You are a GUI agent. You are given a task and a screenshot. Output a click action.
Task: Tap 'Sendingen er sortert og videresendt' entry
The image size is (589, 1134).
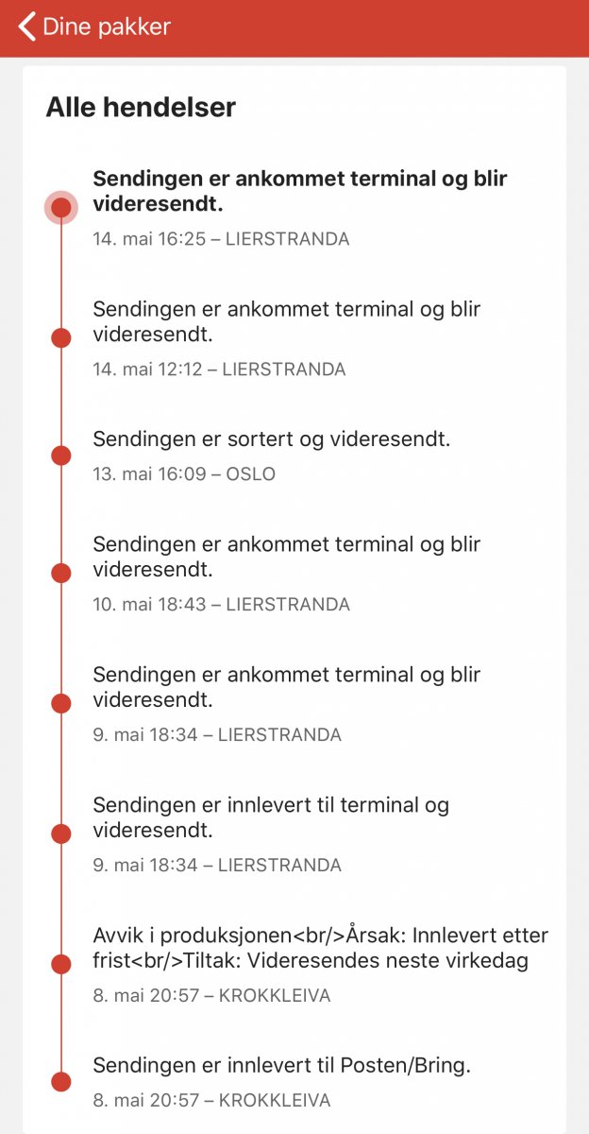(x=272, y=438)
